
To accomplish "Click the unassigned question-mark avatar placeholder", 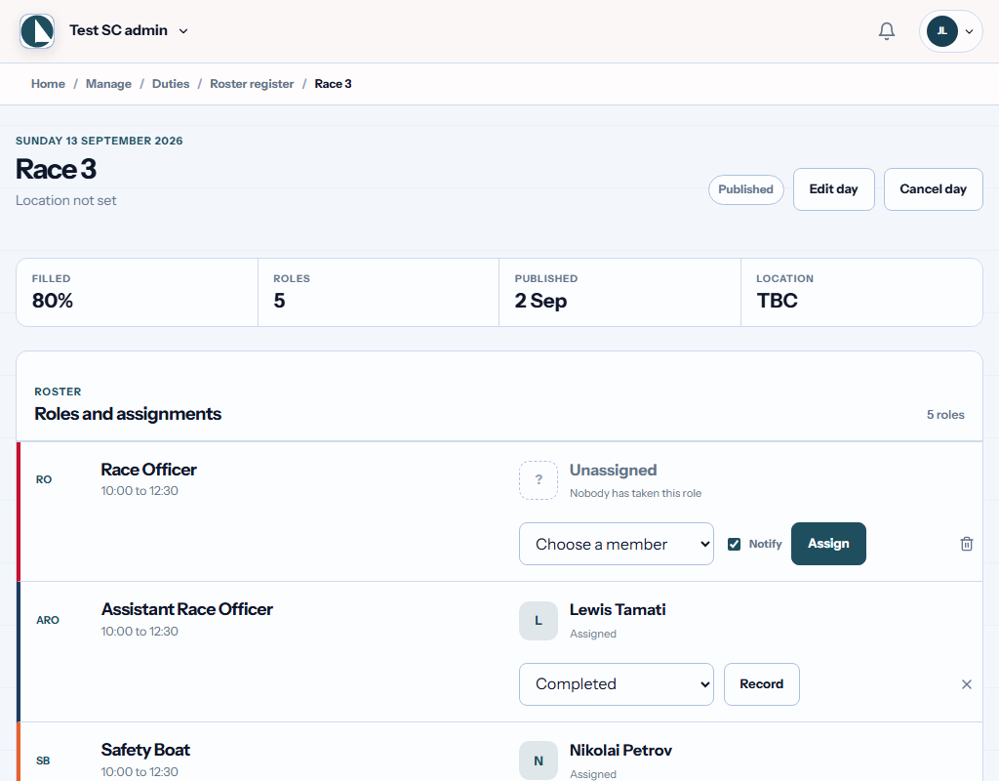I will [x=539, y=480].
